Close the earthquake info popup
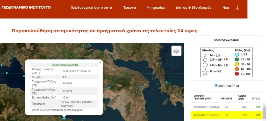Image resolution: width=272 pixels, height=121 pixels. click(100, 62)
